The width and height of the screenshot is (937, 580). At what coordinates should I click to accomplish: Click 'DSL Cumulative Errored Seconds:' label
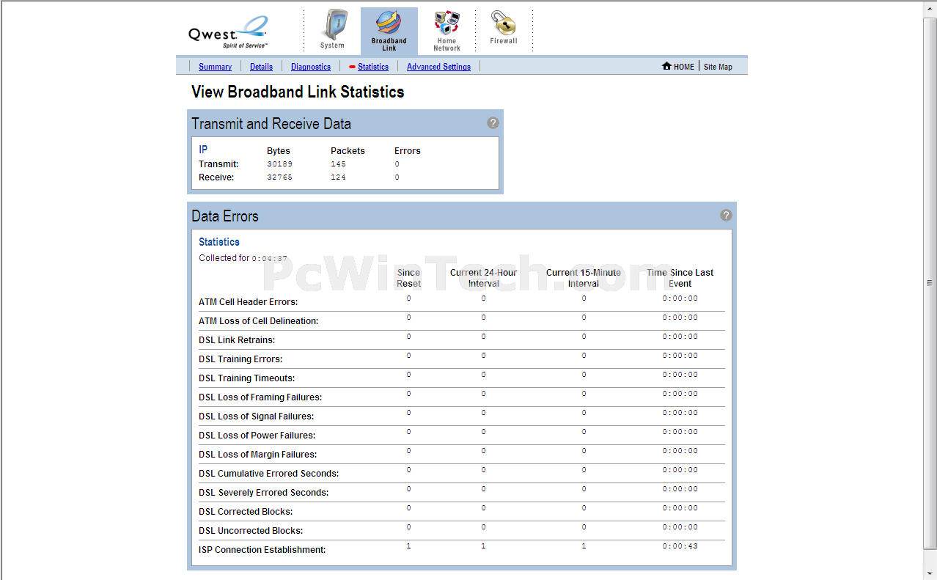269,474
